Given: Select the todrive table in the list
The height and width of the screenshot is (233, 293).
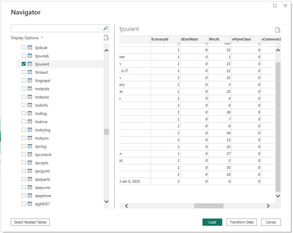Looking at the screenshot, I should pyautogui.click(x=41, y=122).
